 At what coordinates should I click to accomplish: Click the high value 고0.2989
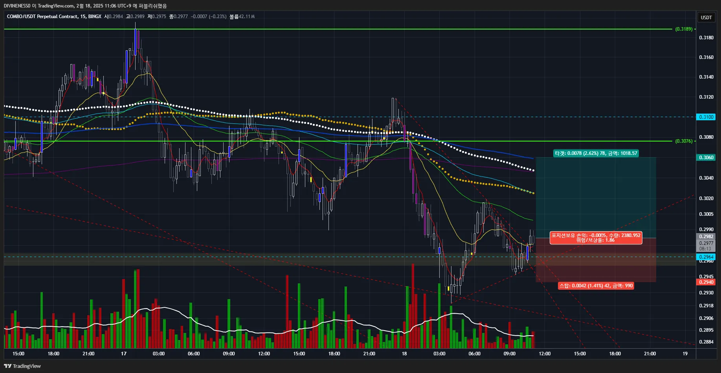[x=135, y=17]
